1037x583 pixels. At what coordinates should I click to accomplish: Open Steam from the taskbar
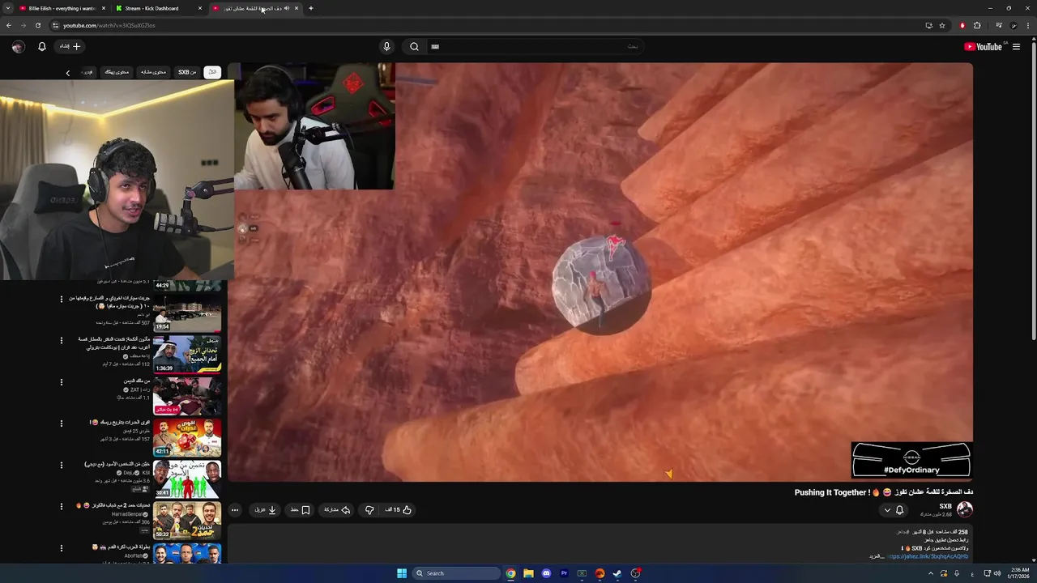point(617,573)
